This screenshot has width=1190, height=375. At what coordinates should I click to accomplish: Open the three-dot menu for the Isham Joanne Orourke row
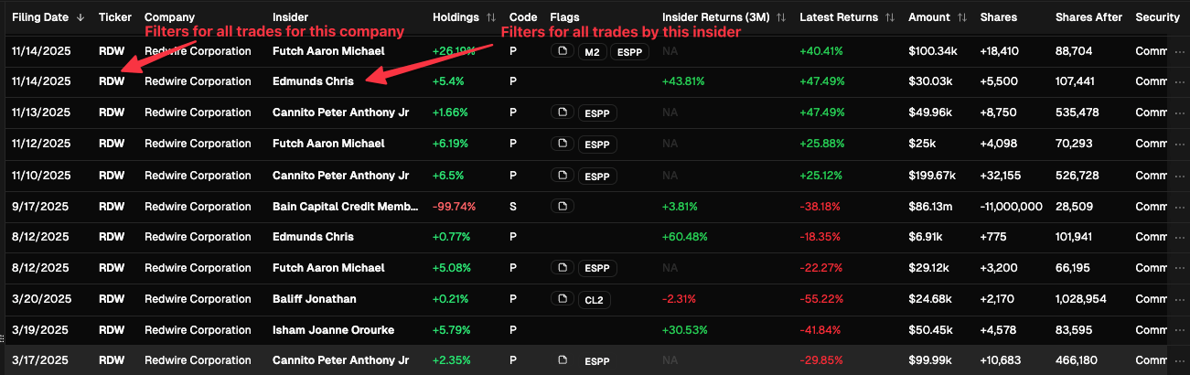[x=1179, y=330]
